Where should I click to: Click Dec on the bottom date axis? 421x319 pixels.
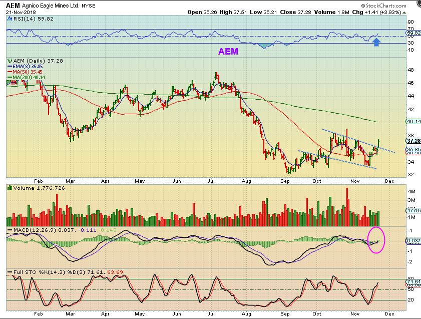tap(389, 313)
